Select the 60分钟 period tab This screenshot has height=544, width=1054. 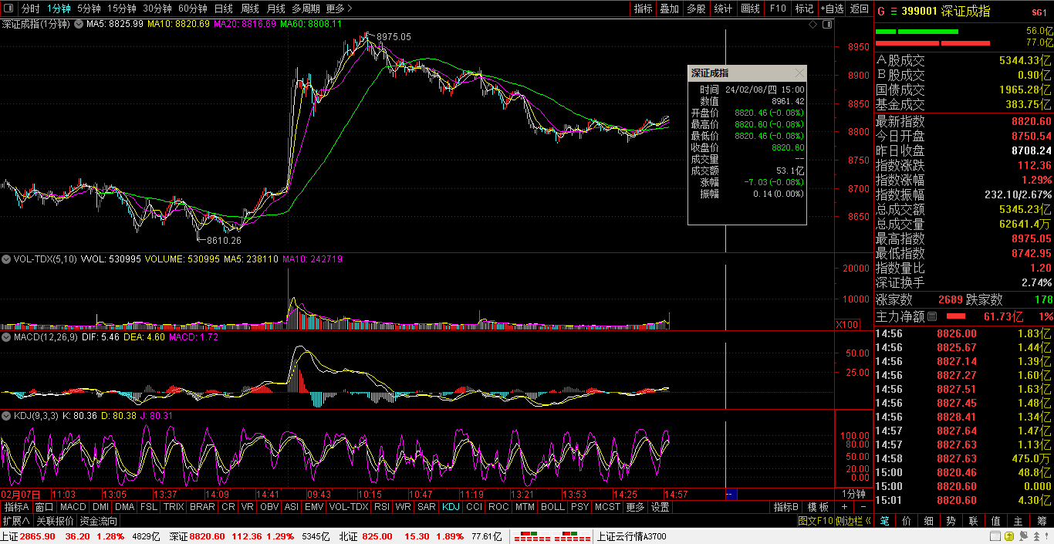(193, 8)
